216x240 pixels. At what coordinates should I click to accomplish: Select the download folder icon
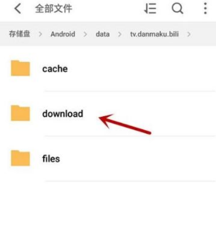20,113
